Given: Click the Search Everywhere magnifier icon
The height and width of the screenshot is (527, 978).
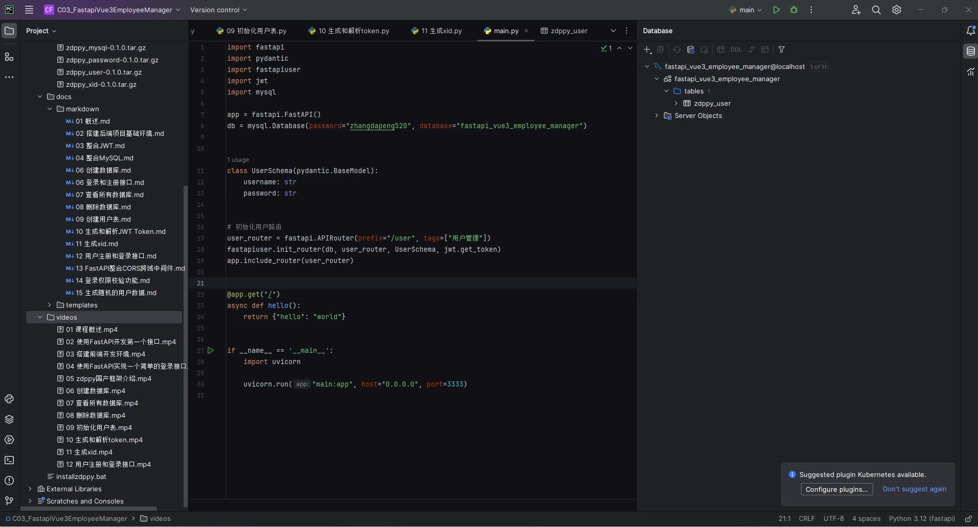Looking at the screenshot, I should pyautogui.click(x=876, y=10).
